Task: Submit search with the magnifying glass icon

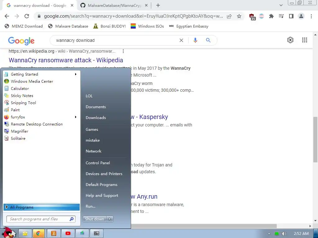Action: [208, 40]
